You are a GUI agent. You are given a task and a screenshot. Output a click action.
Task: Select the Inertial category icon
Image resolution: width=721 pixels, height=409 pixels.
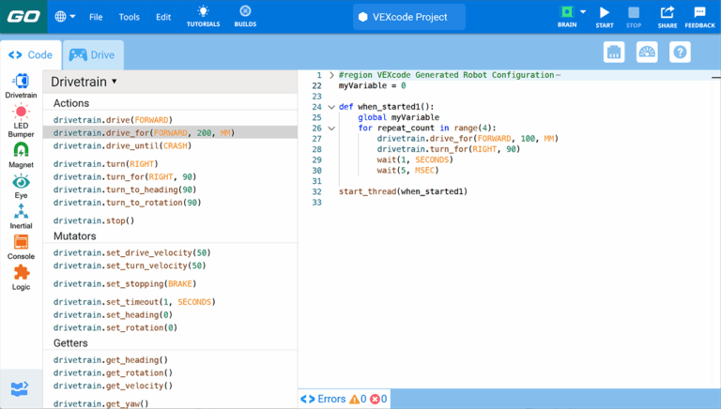coord(22,217)
